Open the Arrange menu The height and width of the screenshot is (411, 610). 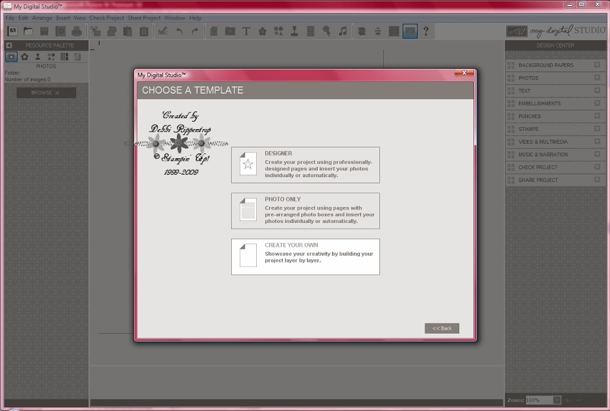point(42,18)
